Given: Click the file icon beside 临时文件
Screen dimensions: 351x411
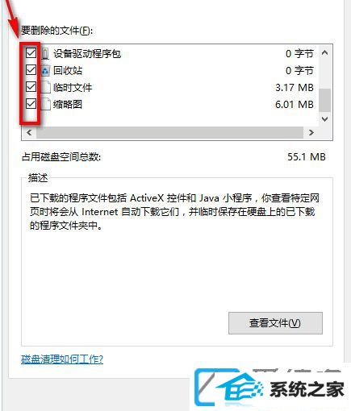Looking at the screenshot, I should pyautogui.click(x=45, y=87).
